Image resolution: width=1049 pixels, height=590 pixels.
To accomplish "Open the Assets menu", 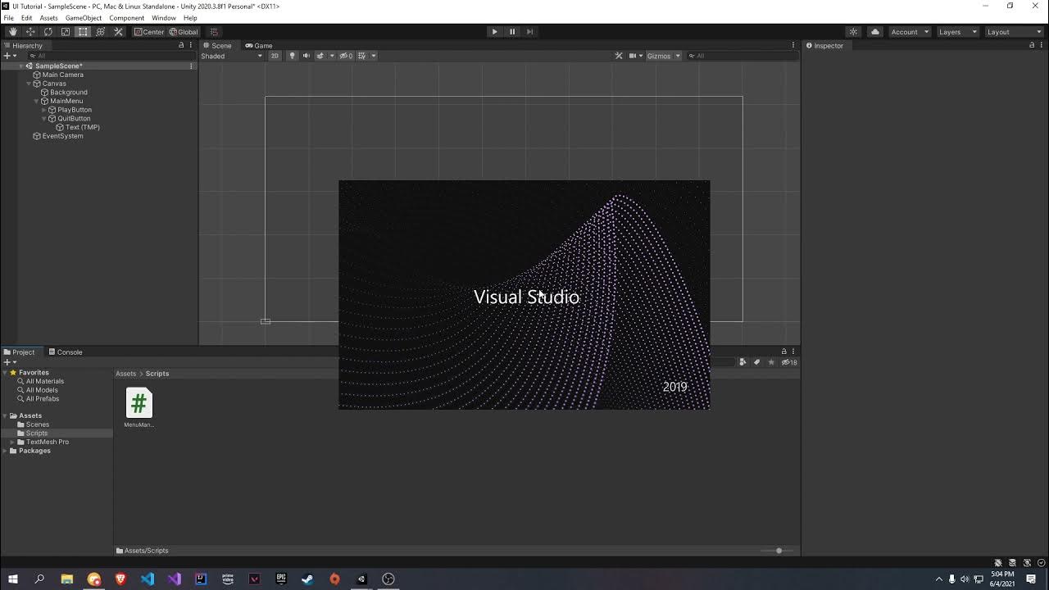I will (x=48, y=18).
